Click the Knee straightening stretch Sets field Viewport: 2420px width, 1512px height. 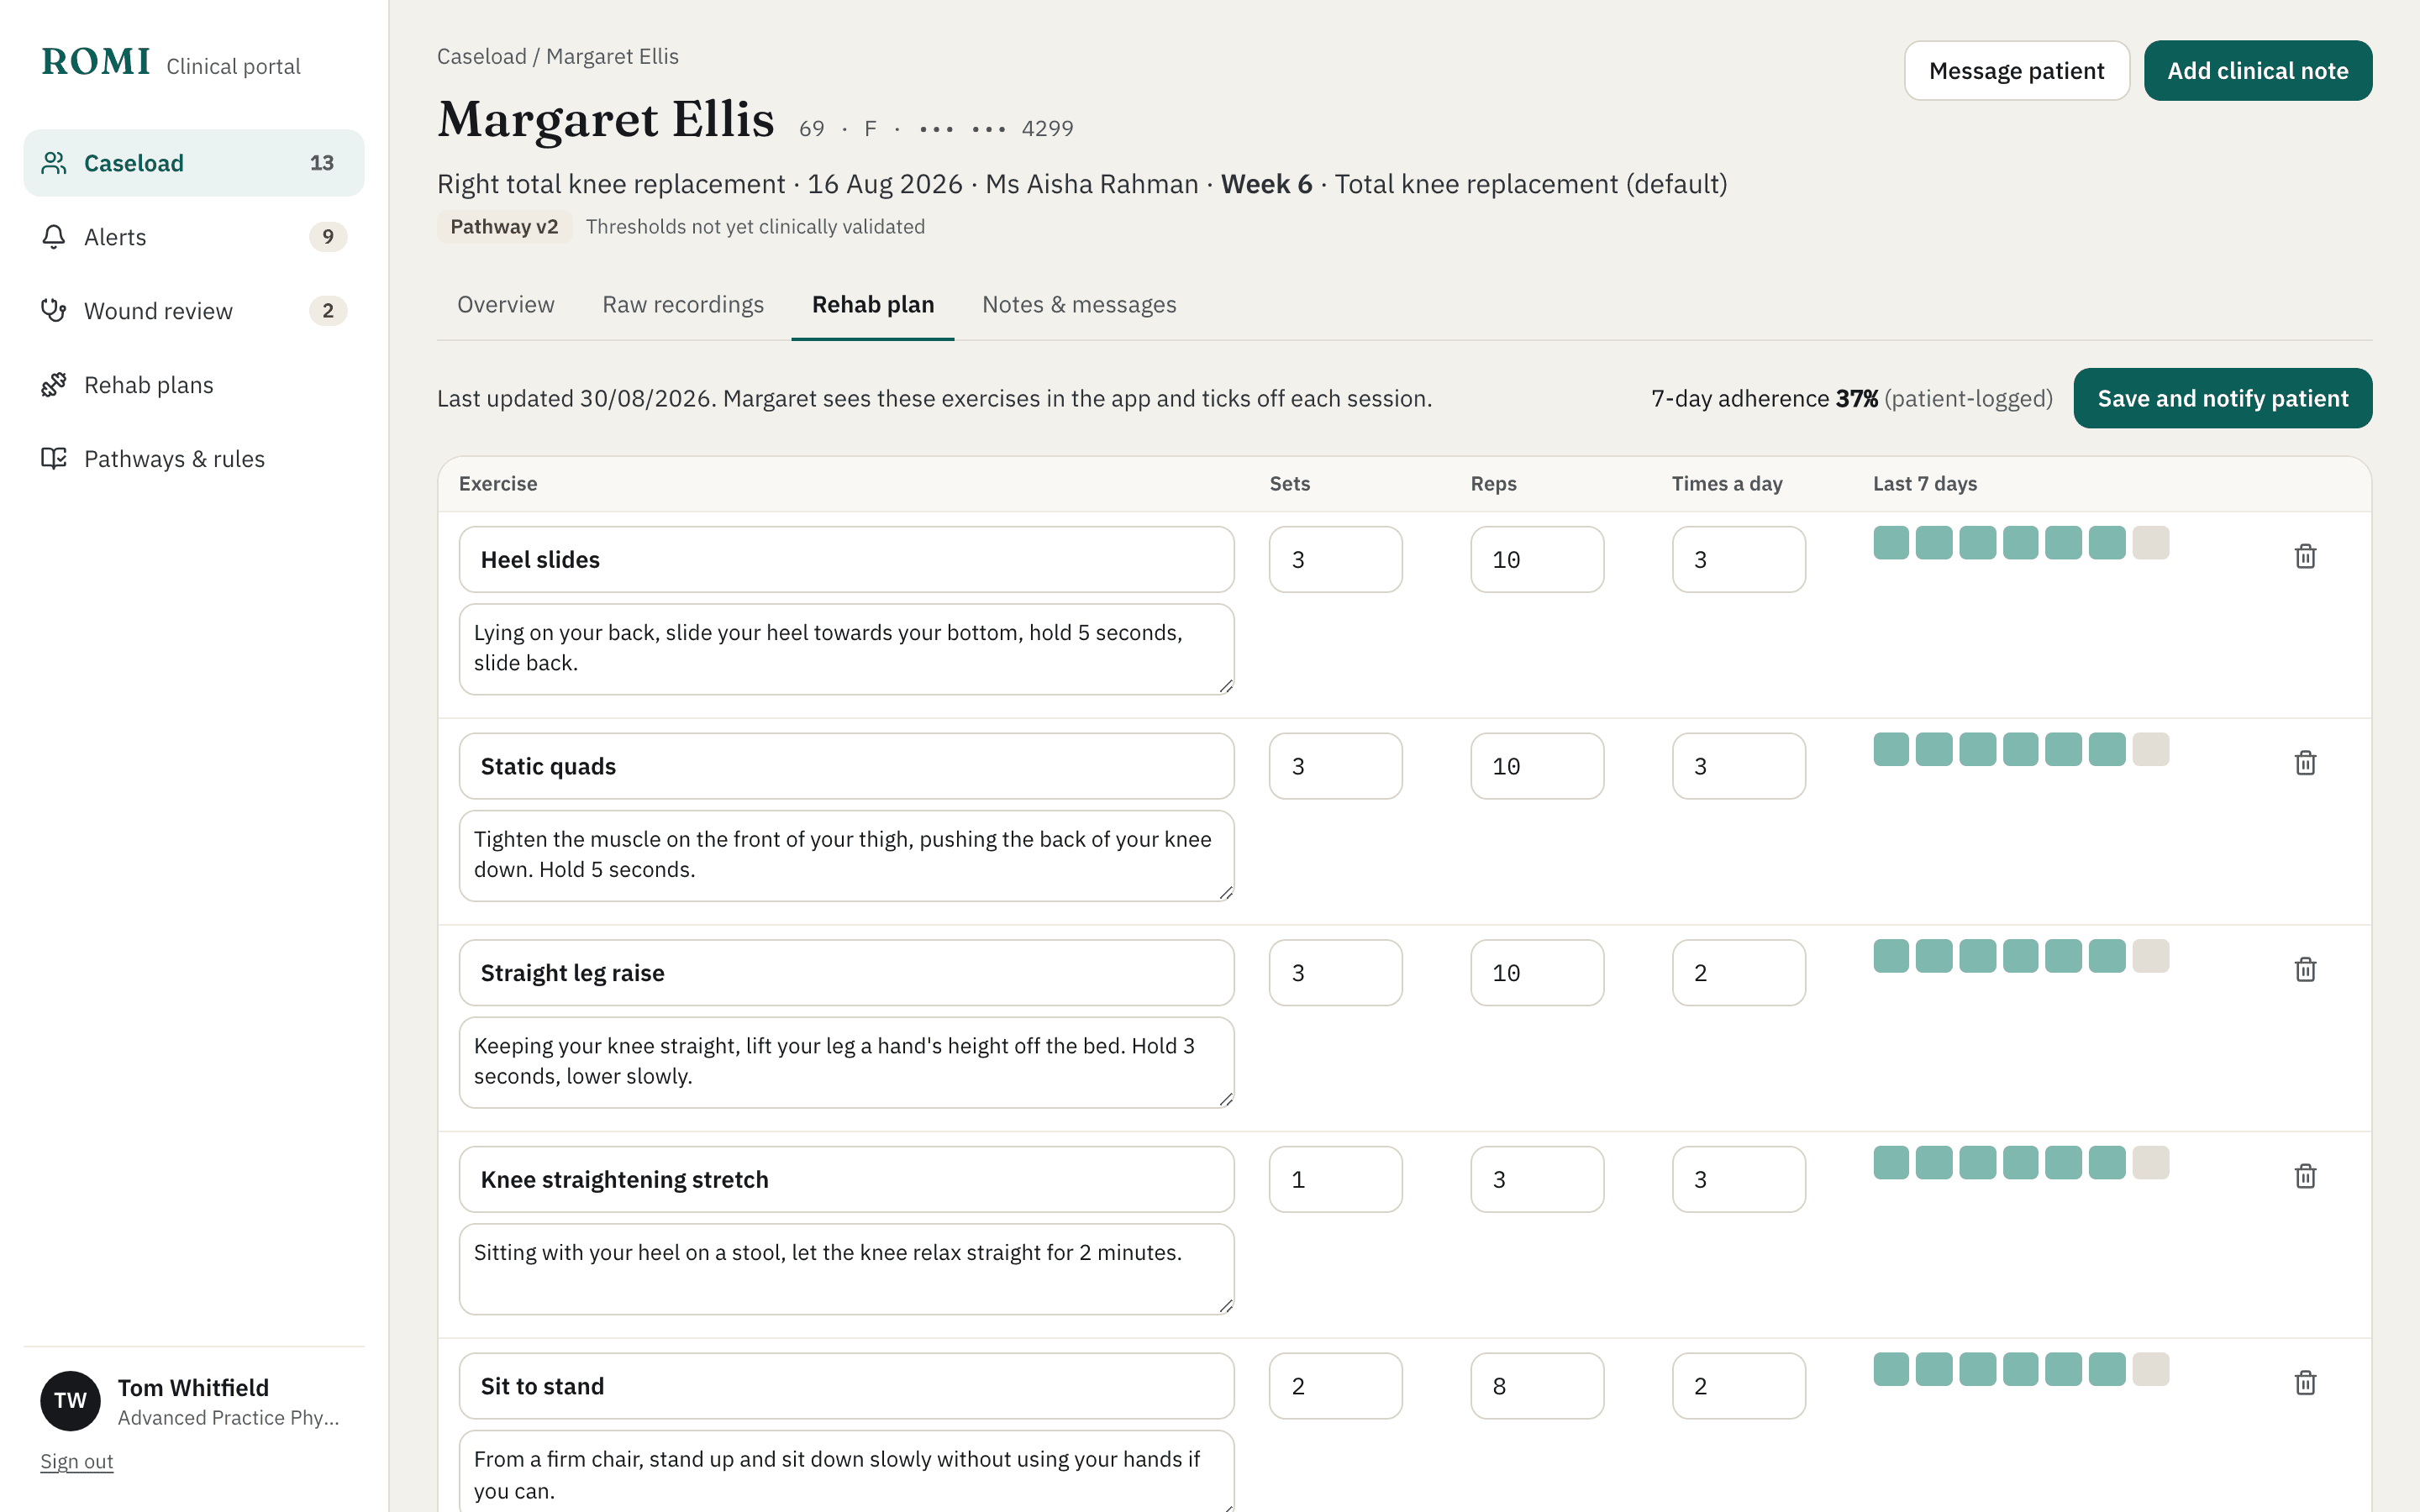click(x=1335, y=1179)
